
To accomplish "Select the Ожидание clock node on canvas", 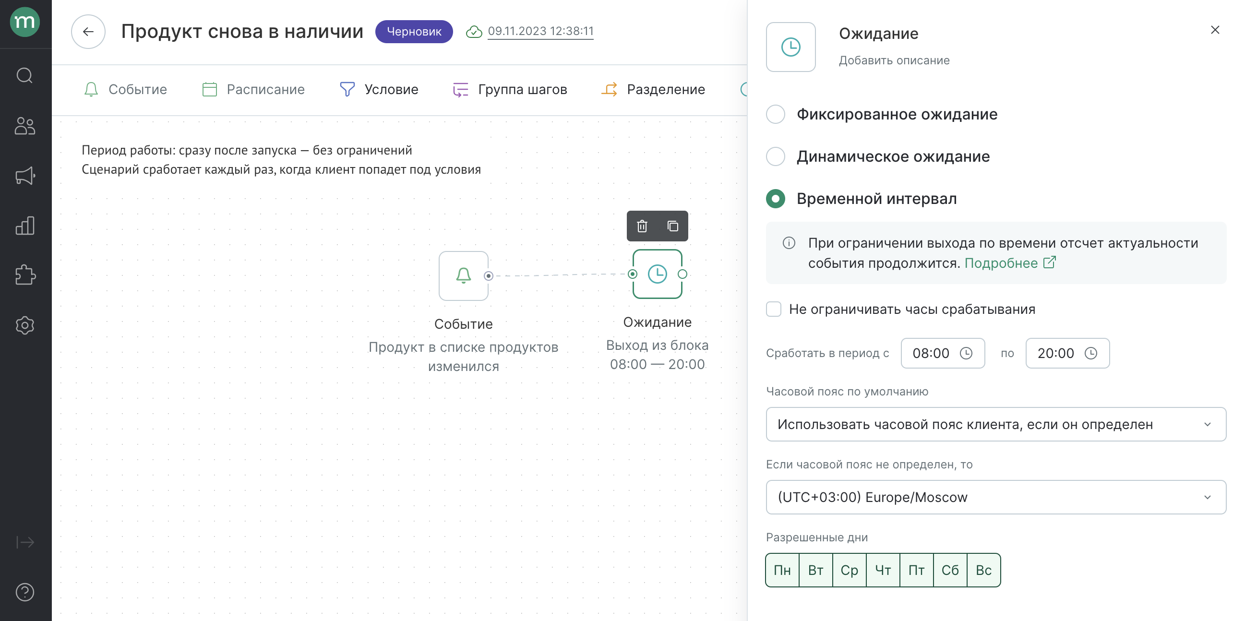I will pyautogui.click(x=658, y=274).
